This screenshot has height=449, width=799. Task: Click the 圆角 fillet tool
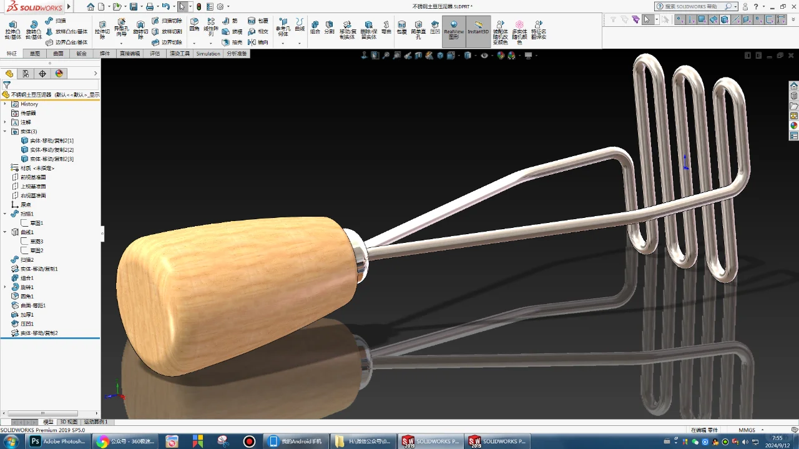tap(194, 24)
